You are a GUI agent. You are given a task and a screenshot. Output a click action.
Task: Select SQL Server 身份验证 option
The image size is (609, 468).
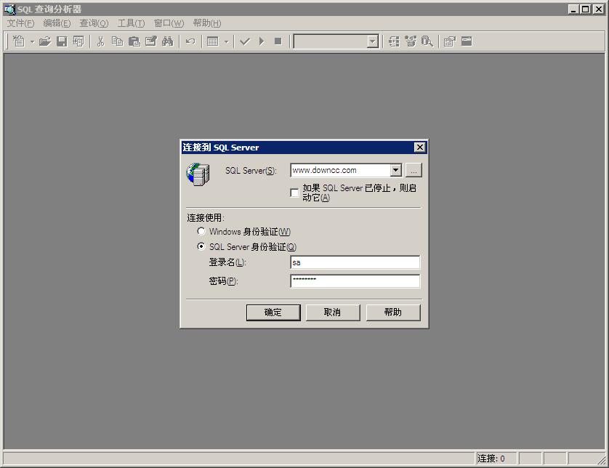(201, 246)
